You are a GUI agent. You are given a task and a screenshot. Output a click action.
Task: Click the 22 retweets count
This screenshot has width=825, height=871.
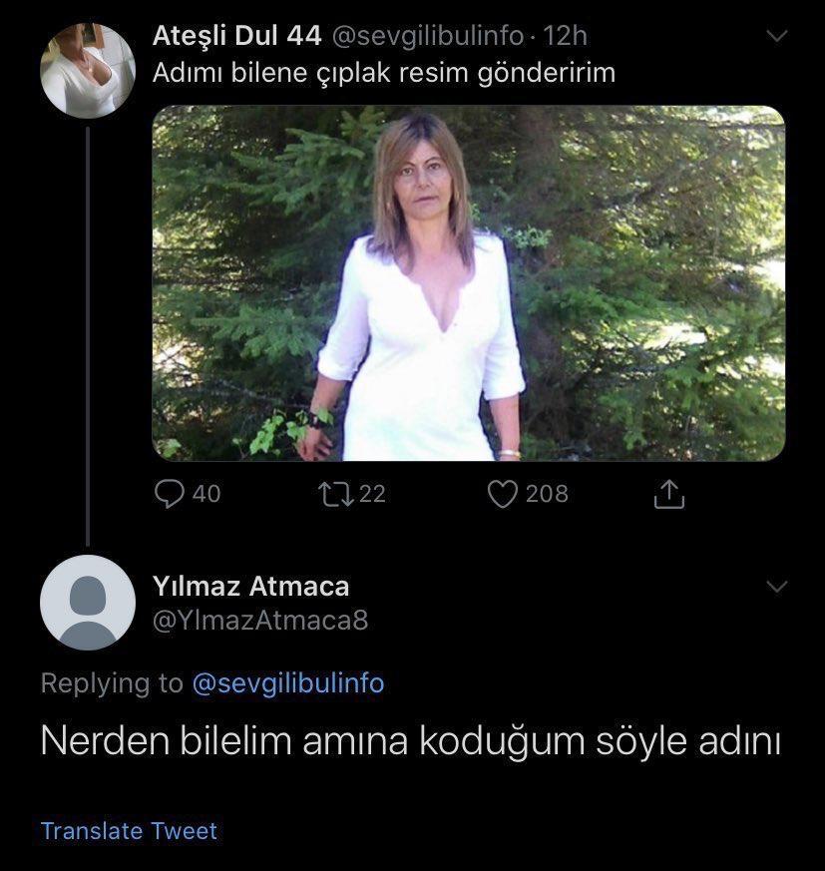[372, 494]
